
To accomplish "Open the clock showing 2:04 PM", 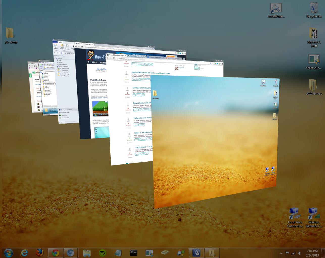I will [312, 253].
